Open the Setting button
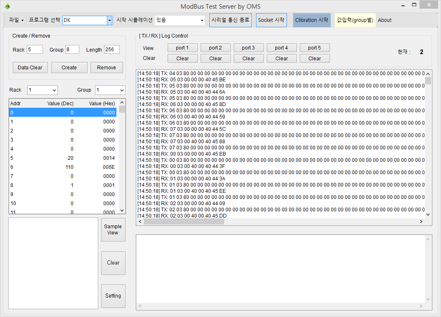The width and height of the screenshot is (441, 317). point(113,296)
